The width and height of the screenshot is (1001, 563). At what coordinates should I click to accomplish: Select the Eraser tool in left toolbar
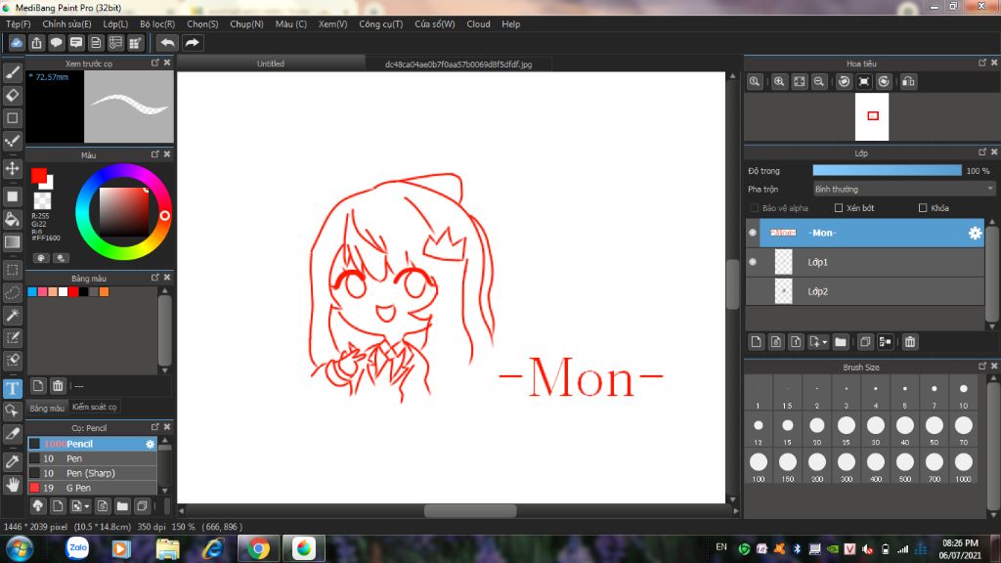[x=13, y=95]
